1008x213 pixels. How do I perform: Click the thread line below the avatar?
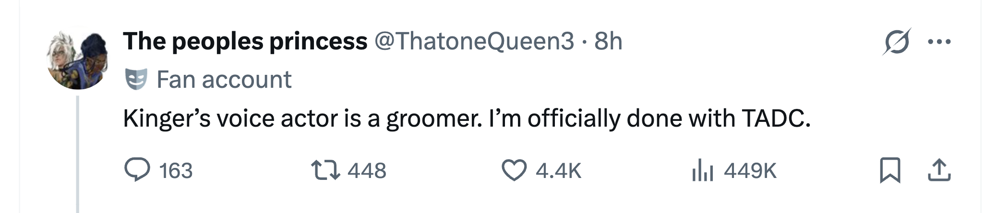[x=77, y=154]
